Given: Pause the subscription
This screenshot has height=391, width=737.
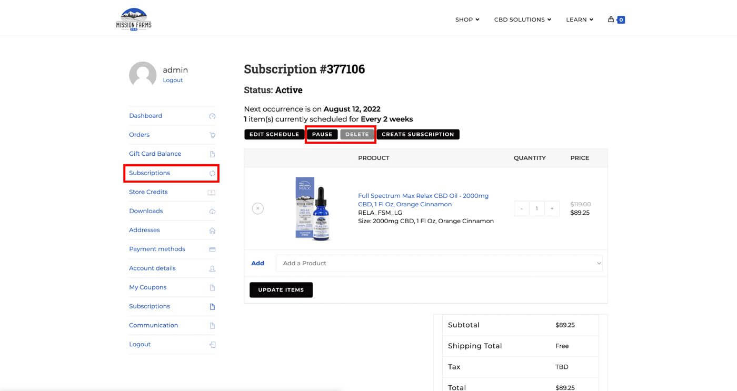Looking at the screenshot, I should pyautogui.click(x=322, y=134).
